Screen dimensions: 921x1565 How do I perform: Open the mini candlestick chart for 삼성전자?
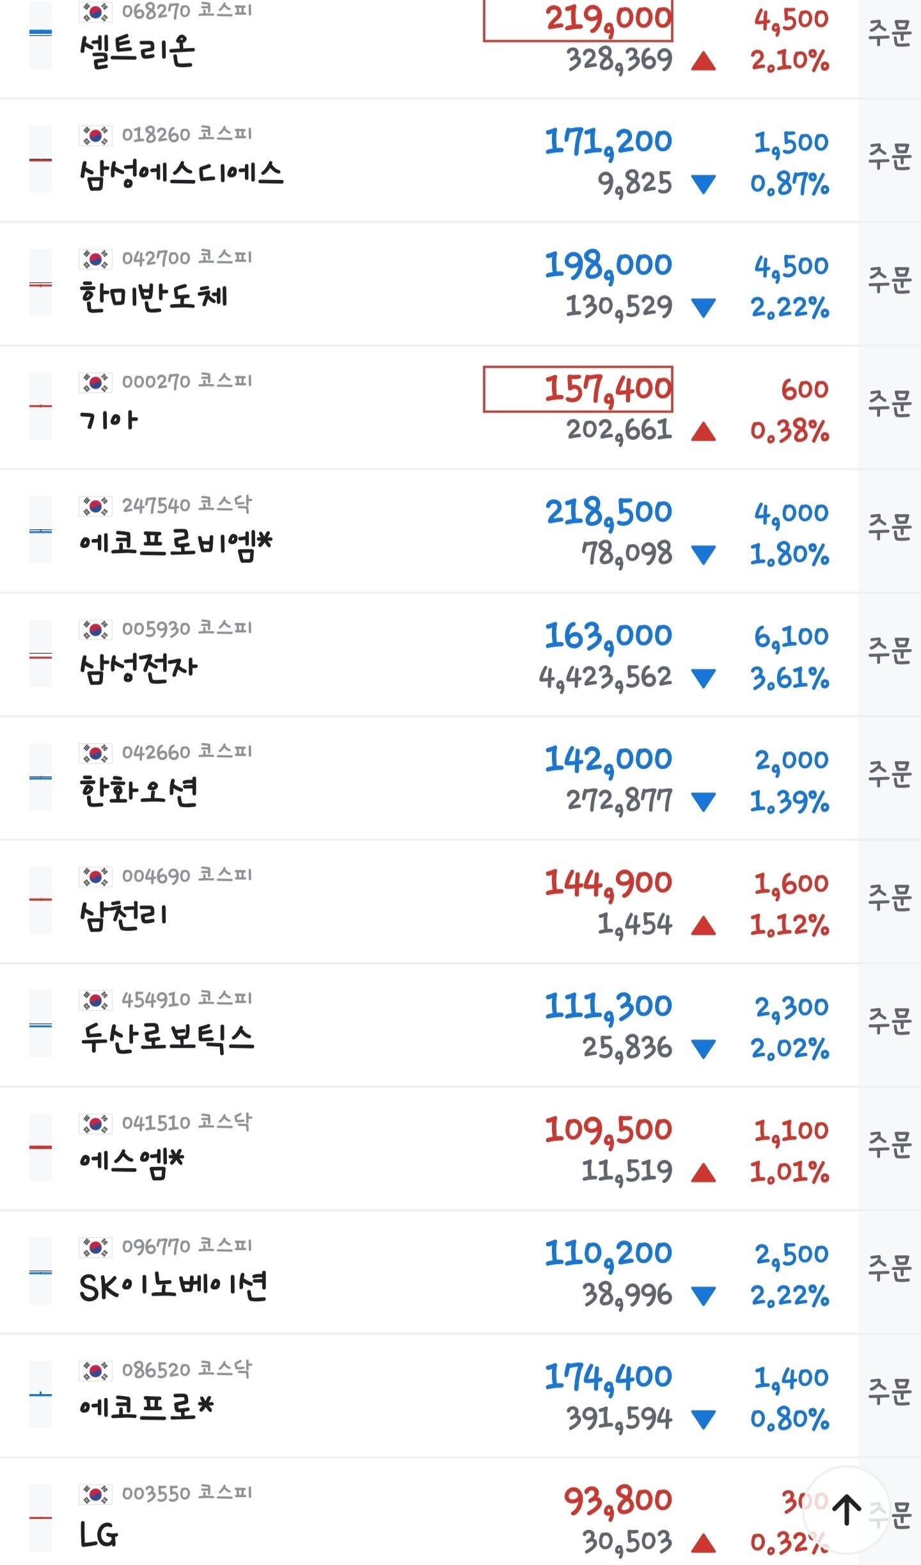pyautogui.click(x=40, y=654)
